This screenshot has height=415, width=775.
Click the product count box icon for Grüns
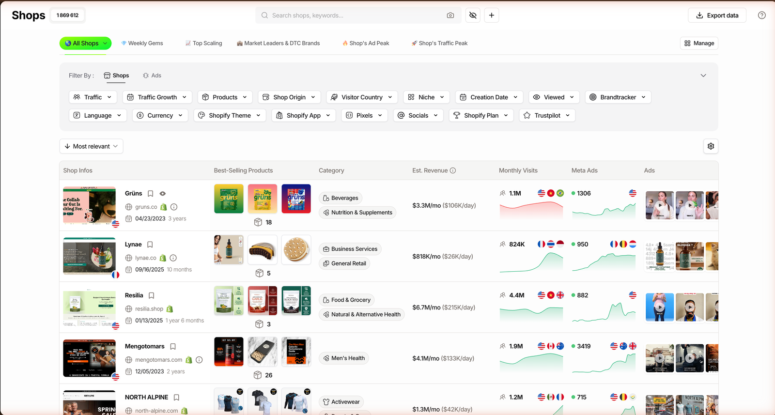258,222
